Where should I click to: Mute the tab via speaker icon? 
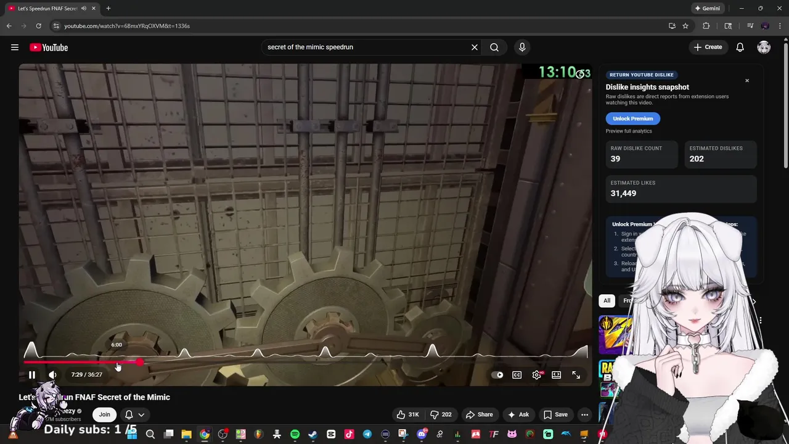coord(83,9)
